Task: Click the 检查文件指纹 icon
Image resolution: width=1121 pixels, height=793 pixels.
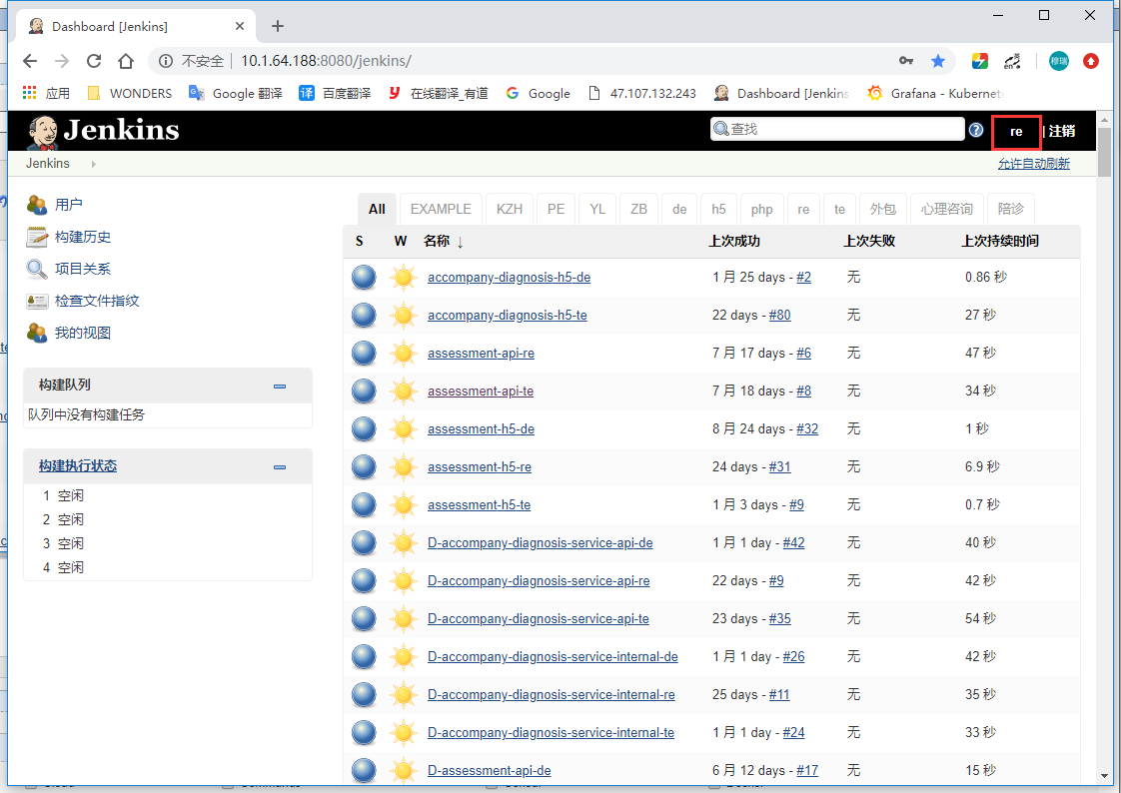Action: tap(36, 301)
